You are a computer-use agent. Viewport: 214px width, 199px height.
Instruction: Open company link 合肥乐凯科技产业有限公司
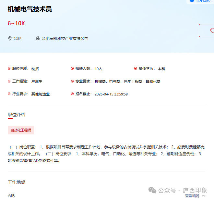click(65, 39)
